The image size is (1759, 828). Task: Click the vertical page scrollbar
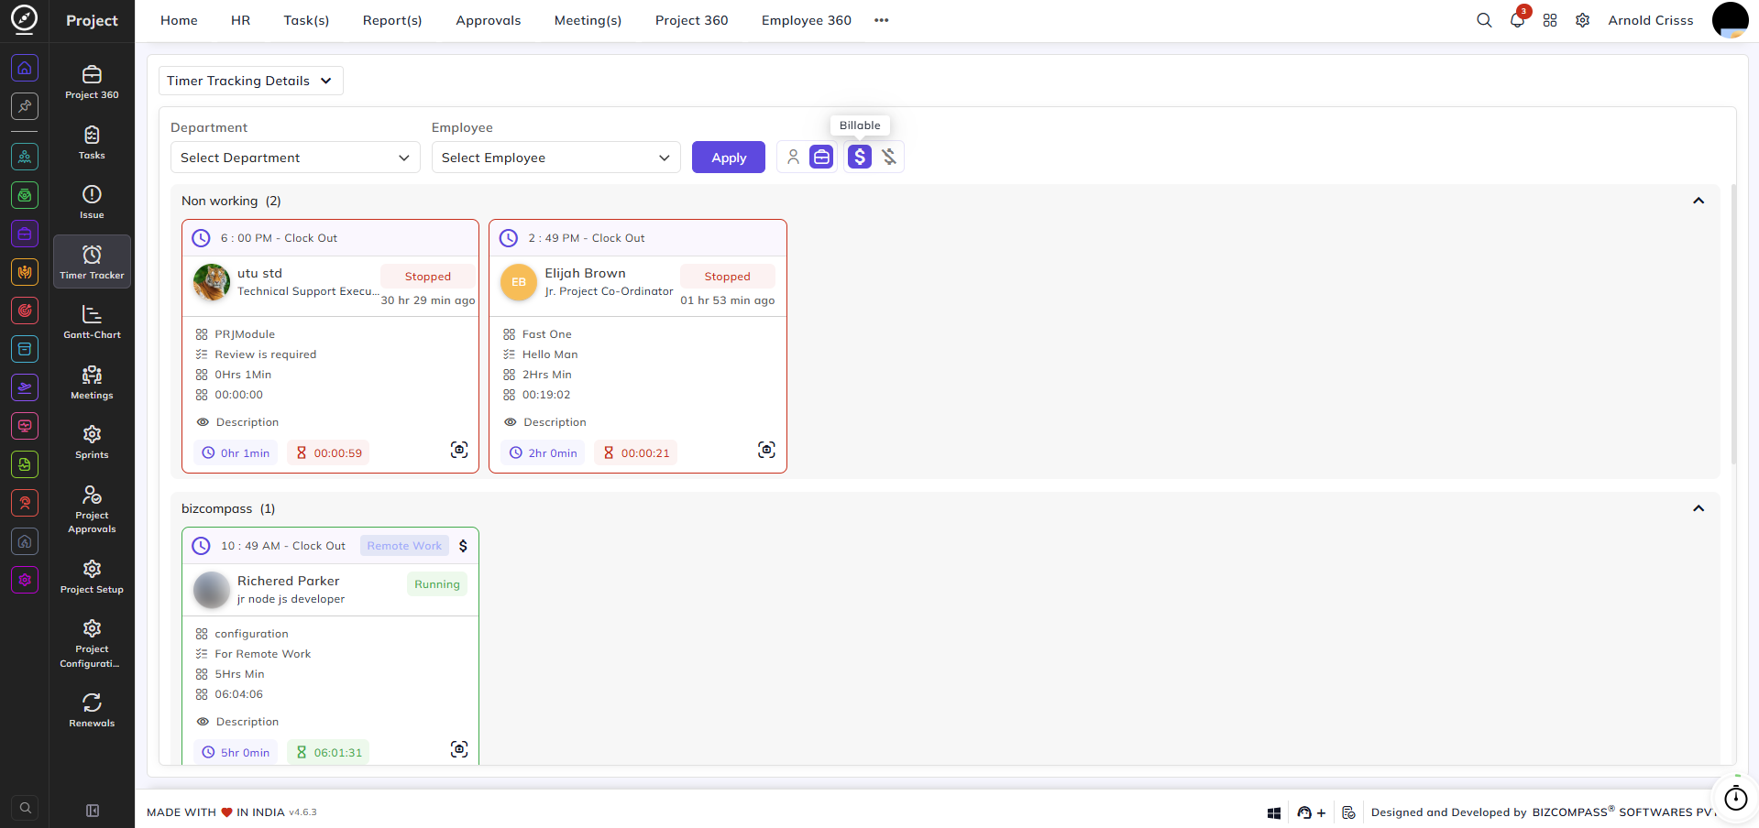(1733, 325)
